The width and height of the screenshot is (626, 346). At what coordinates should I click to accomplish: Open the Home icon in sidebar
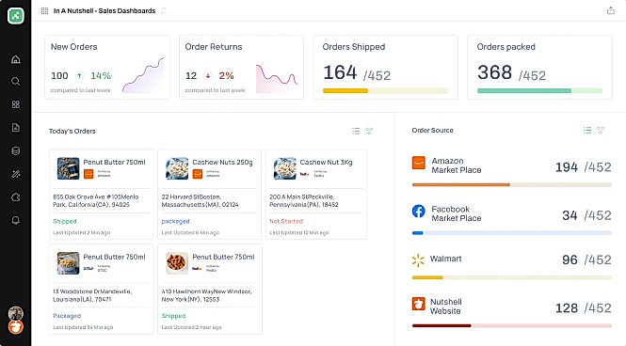(x=16, y=59)
